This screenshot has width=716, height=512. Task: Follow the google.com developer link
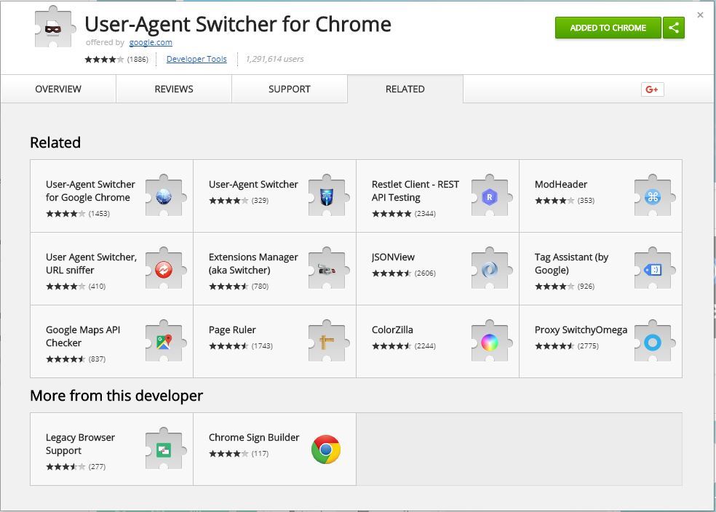[151, 42]
